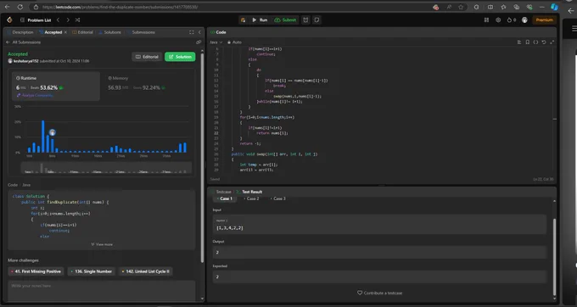View the streak flame counter
Viewport: 577px width, 307px height.
[x=512, y=20]
